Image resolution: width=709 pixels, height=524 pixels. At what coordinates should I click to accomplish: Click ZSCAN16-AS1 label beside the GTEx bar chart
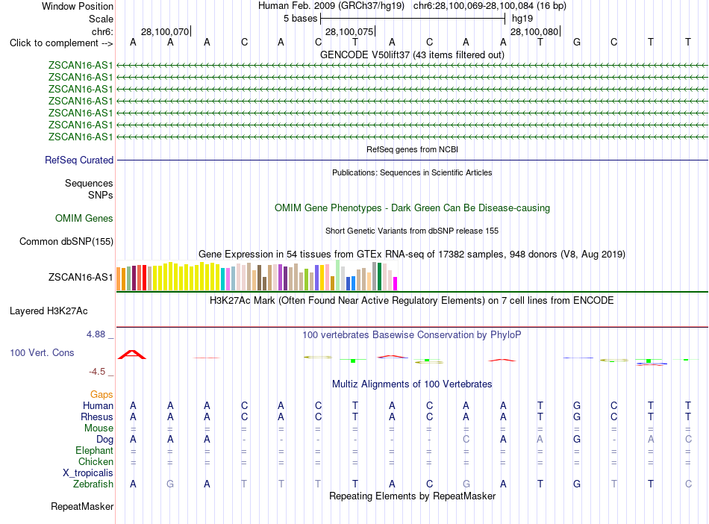coord(81,277)
